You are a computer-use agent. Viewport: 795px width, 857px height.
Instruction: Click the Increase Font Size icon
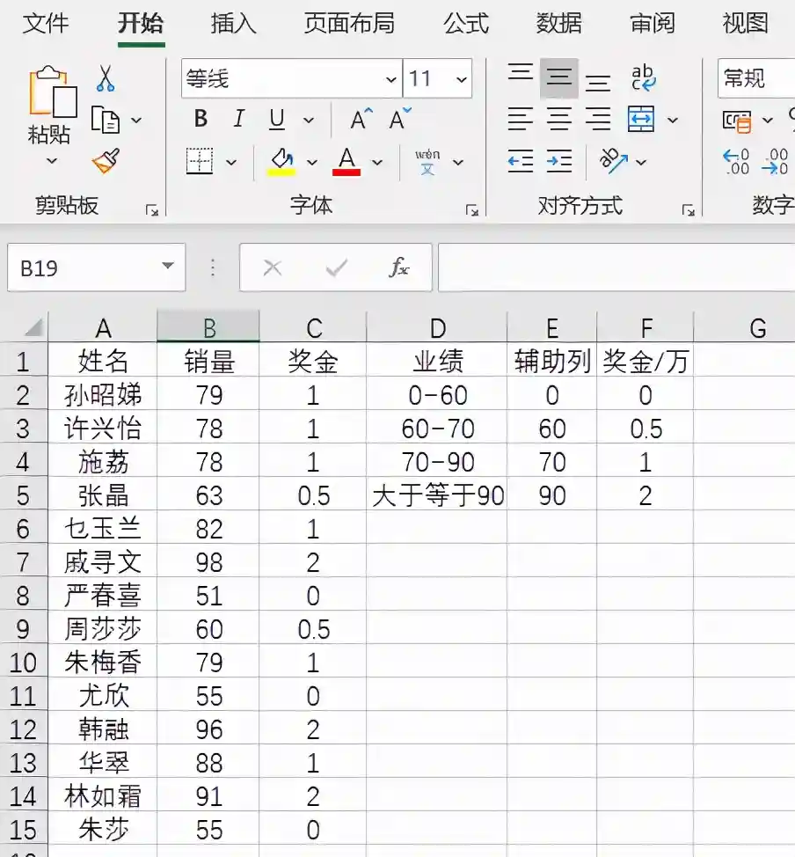(361, 120)
